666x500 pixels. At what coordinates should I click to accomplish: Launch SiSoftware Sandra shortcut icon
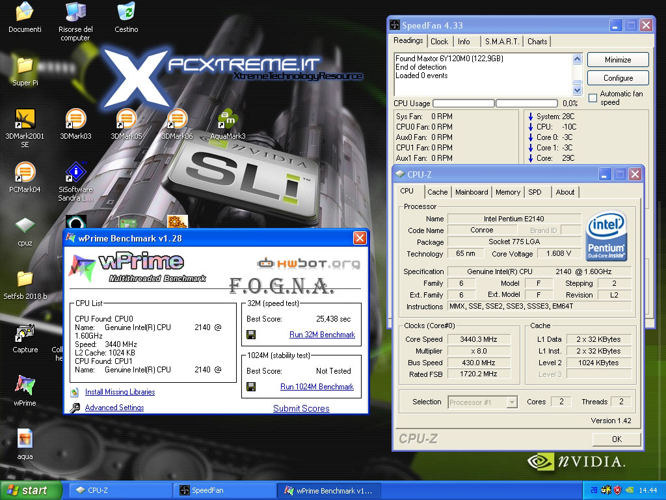[75, 172]
